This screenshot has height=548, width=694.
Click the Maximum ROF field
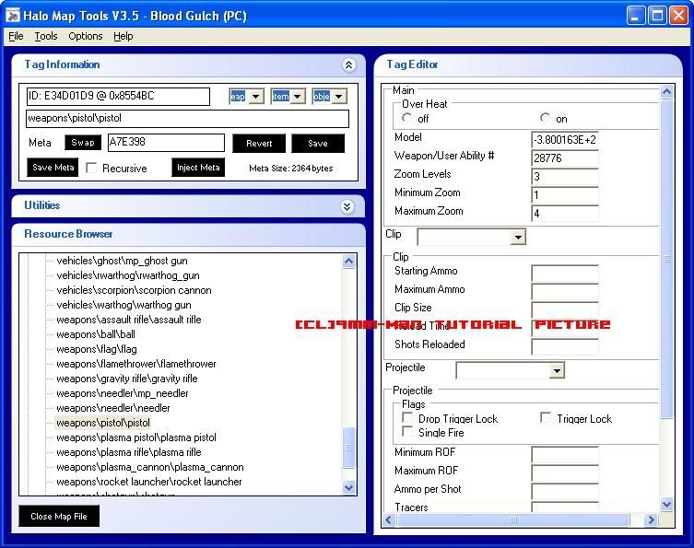tap(565, 473)
